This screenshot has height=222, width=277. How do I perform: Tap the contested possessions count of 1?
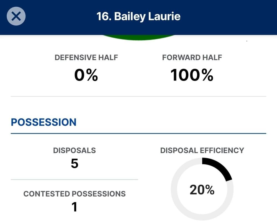[x=75, y=207]
